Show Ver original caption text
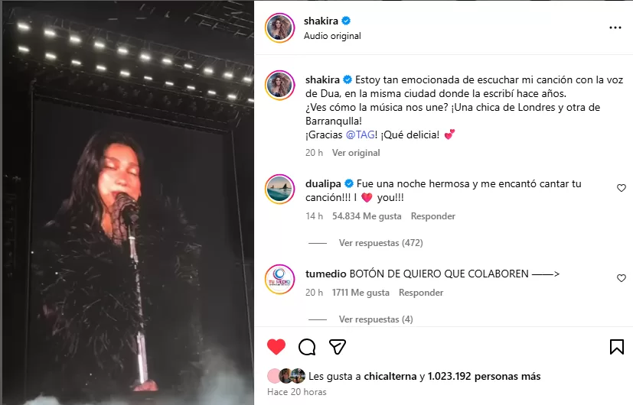 tap(356, 153)
